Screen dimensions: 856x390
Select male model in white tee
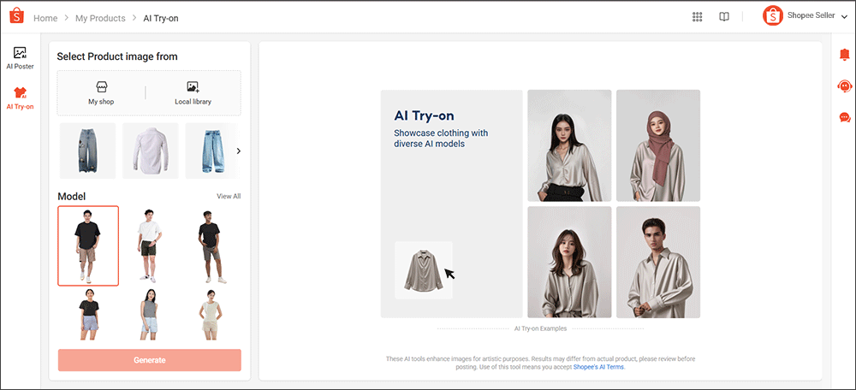pos(150,246)
